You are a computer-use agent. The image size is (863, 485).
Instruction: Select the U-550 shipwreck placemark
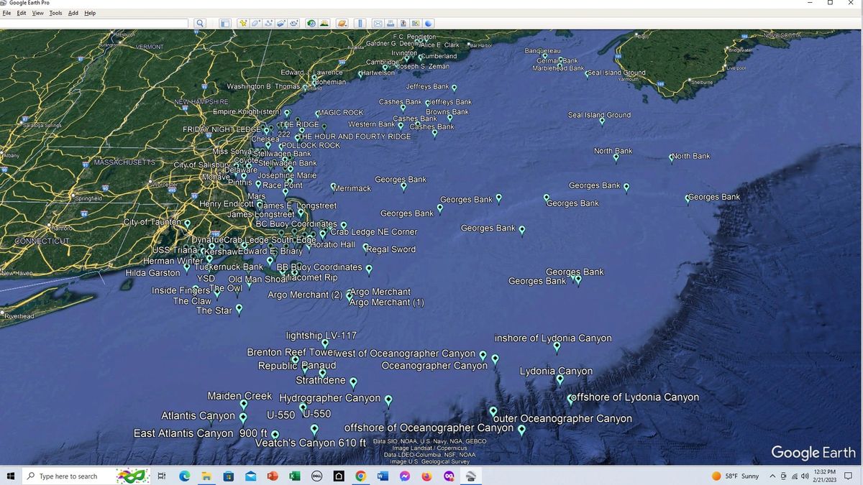pos(302,407)
